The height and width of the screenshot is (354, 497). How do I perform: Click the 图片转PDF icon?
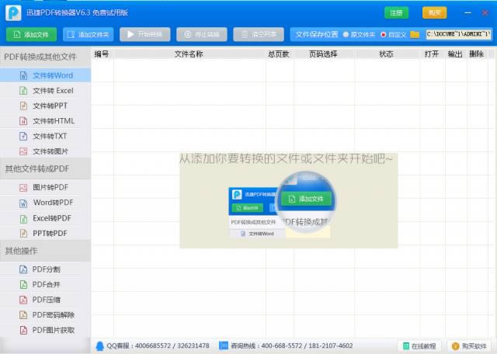coord(23,188)
